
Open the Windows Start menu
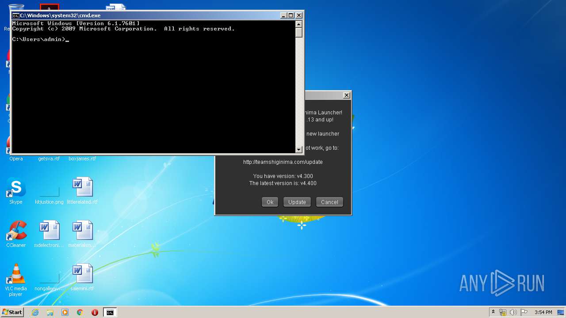pos(12,312)
